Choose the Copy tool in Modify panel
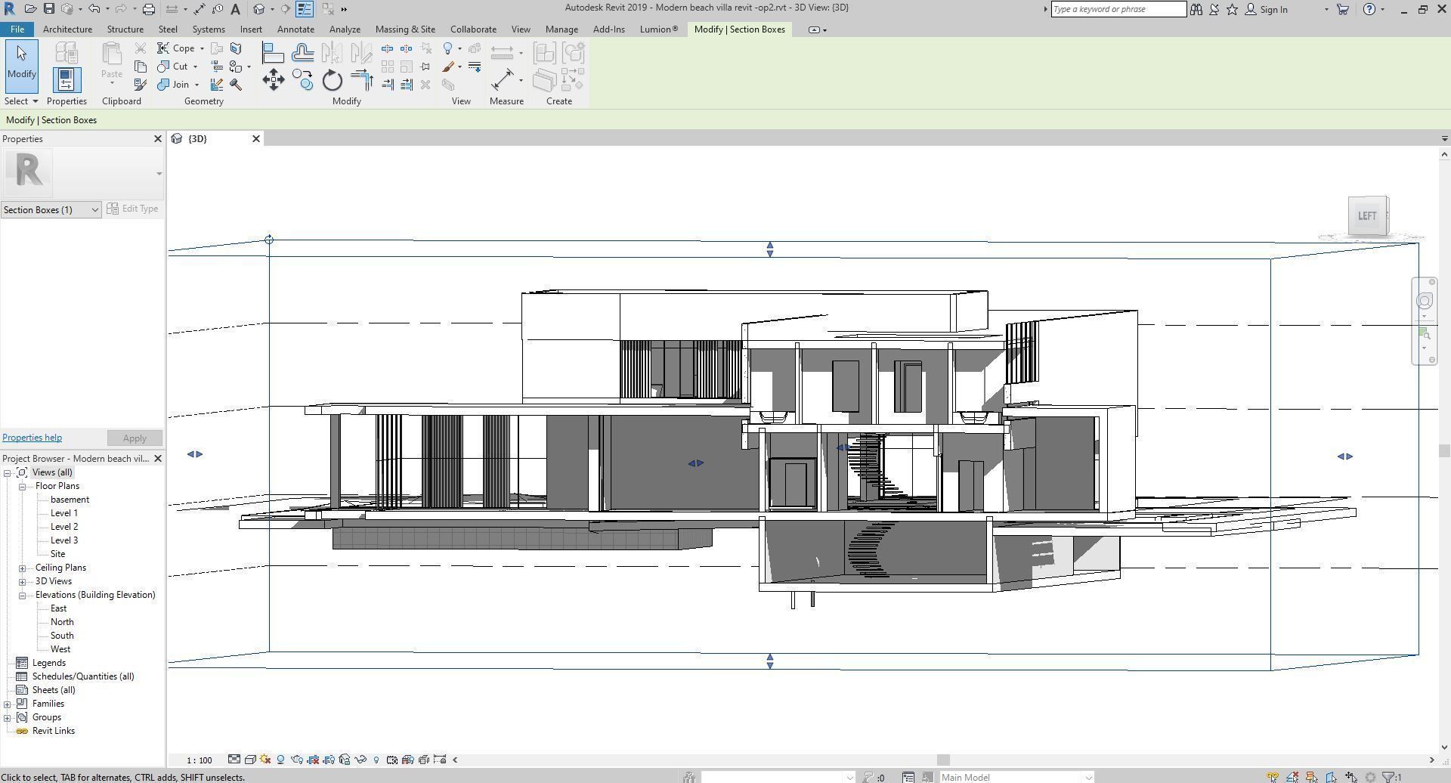This screenshot has height=783, width=1451. (302, 80)
